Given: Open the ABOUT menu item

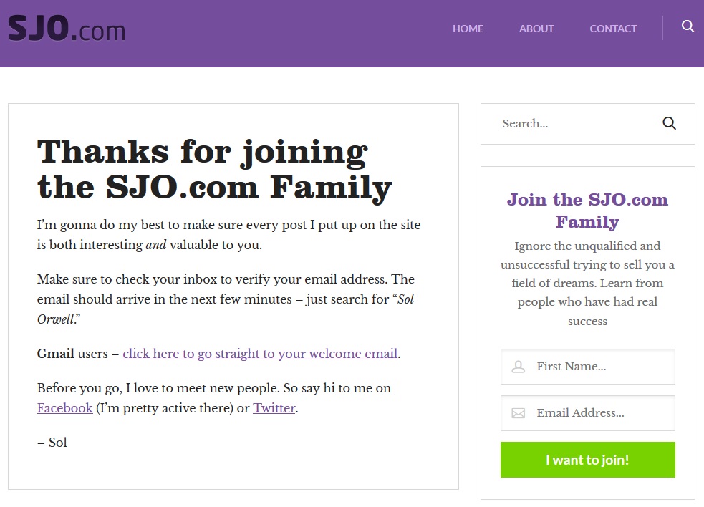Looking at the screenshot, I should [536, 29].
